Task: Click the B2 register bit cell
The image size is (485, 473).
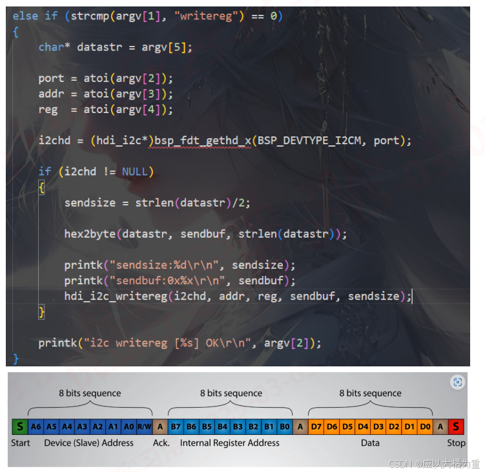Action: 253,426
